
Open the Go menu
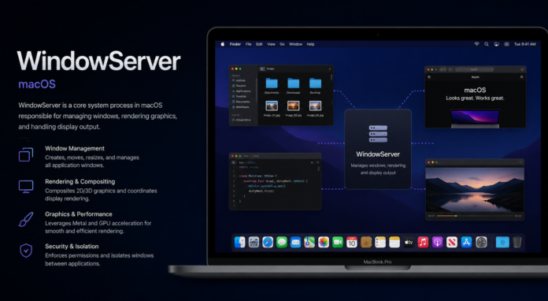[x=282, y=44]
